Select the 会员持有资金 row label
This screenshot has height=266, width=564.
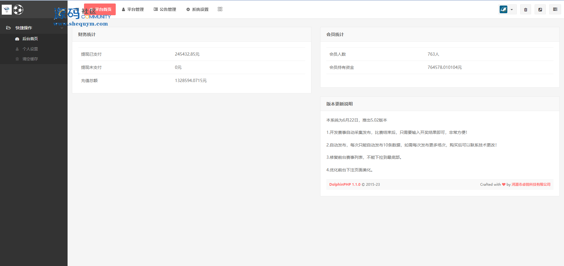coord(342,67)
